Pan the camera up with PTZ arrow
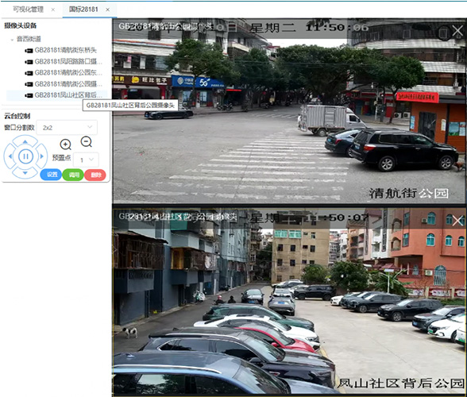The height and width of the screenshot is (397, 467). pos(25,142)
